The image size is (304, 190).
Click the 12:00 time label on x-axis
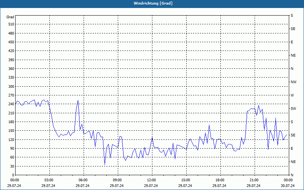[x=152, y=180]
